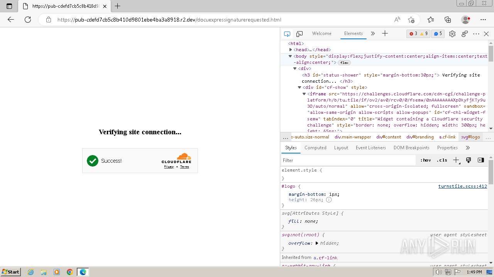Select the h3 status-shower element row
Image resolution: width=494 pixels, height=277 pixels.
(x=391, y=78)
